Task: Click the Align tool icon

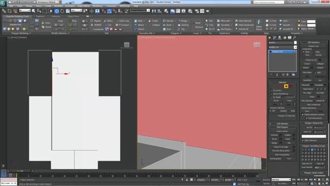Action: pyautogui.click(x=159, y=11)
